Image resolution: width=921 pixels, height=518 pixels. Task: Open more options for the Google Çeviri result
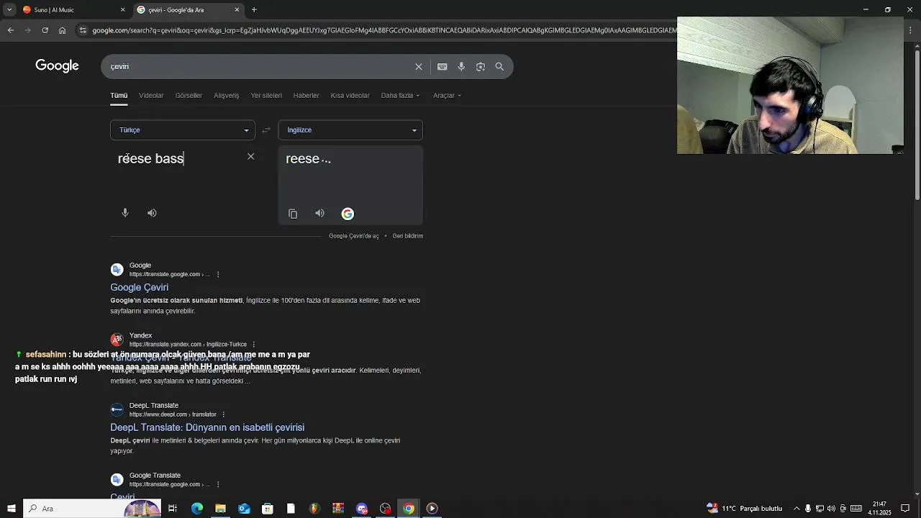(x=218, y=274)
